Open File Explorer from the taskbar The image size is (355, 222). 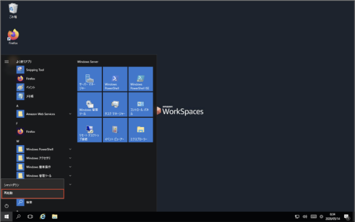[x=55, y=217]
